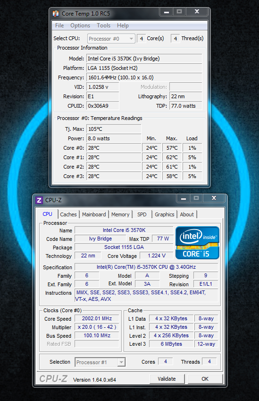Click Core #2 max temperature 61°C
The width and height of the screenshot is (259, 401).
[172, 167]
